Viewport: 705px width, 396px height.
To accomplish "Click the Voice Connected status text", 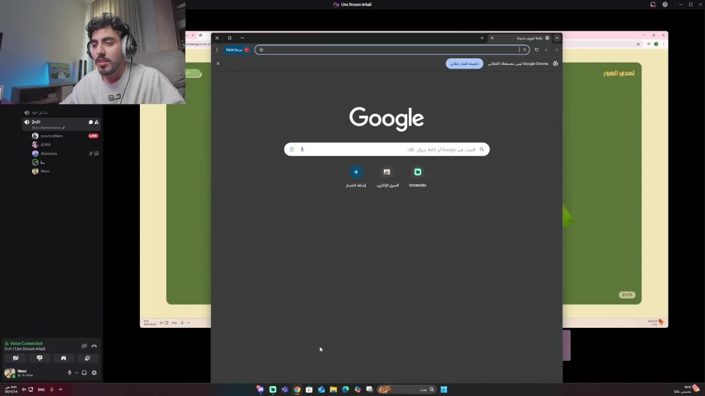I will pos(26,343).
